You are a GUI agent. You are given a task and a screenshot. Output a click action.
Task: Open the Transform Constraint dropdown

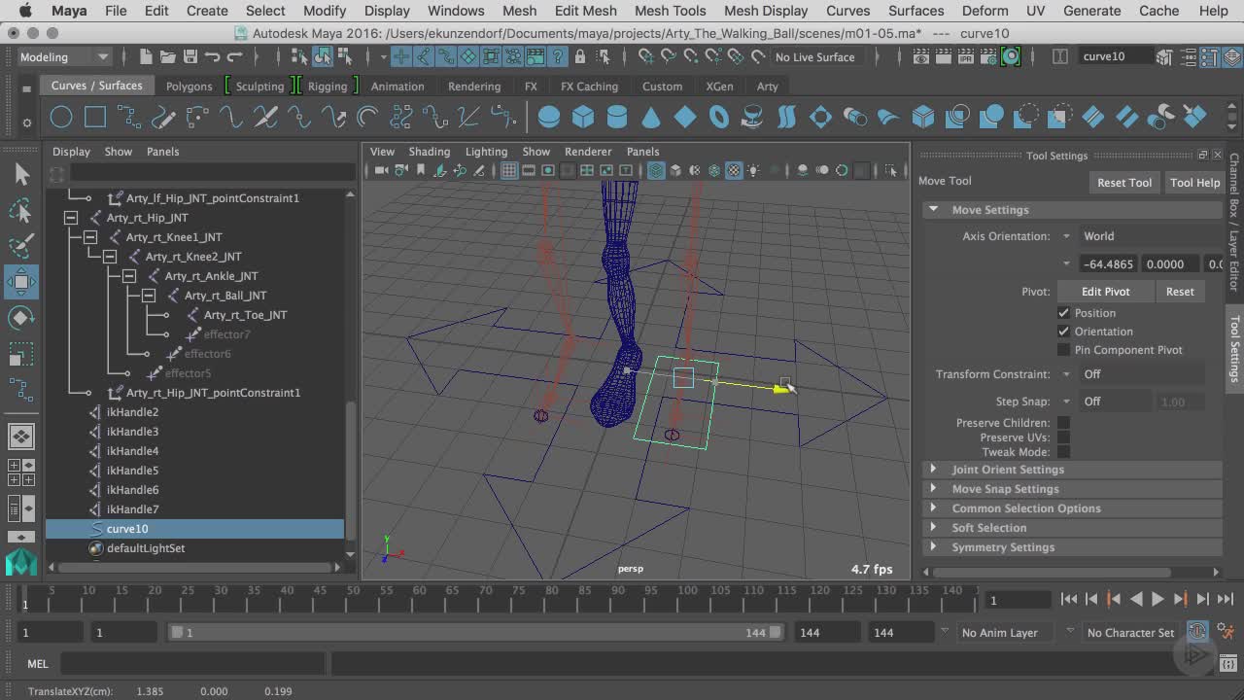1066,374
